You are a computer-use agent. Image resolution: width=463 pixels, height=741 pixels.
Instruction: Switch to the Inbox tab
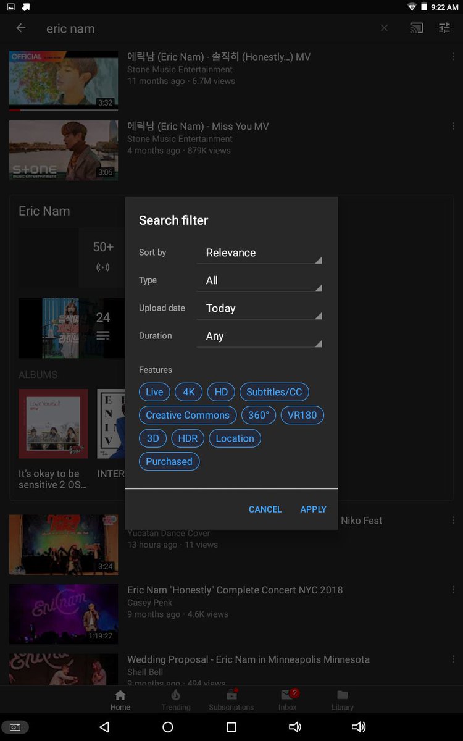point(288,700)
